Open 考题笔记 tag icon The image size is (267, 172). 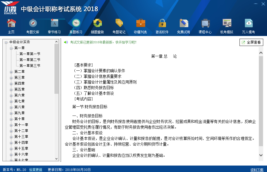point(119,23)
